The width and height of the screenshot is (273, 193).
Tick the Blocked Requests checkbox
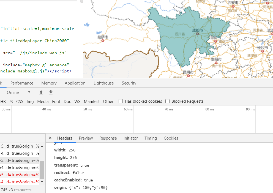167,101
